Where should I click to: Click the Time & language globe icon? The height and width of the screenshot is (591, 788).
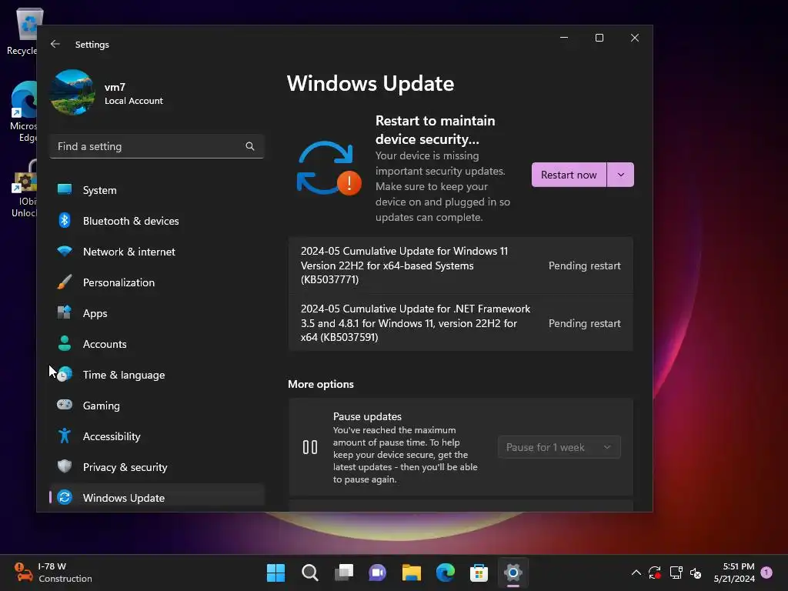(x=65, y=374)
